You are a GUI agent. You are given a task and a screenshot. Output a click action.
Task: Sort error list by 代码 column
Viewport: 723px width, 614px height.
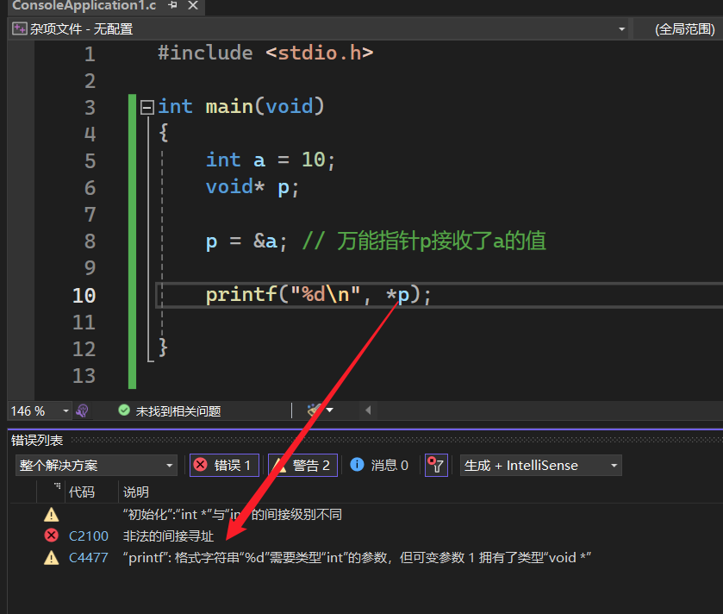coord(82,492)
